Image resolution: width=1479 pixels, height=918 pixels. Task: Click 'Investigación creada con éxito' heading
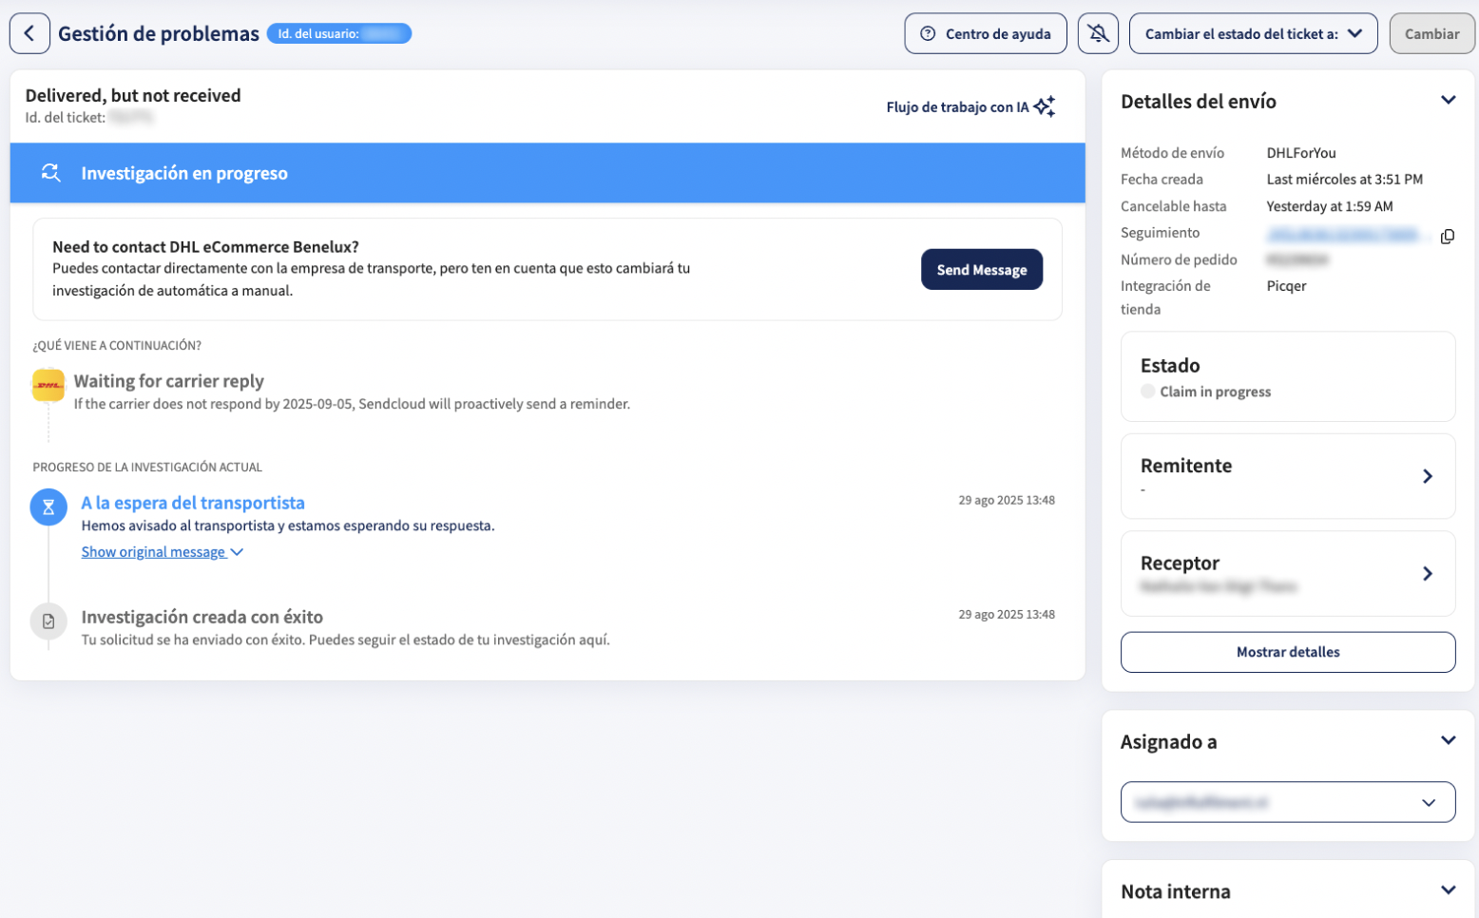[x=202, y=617]
